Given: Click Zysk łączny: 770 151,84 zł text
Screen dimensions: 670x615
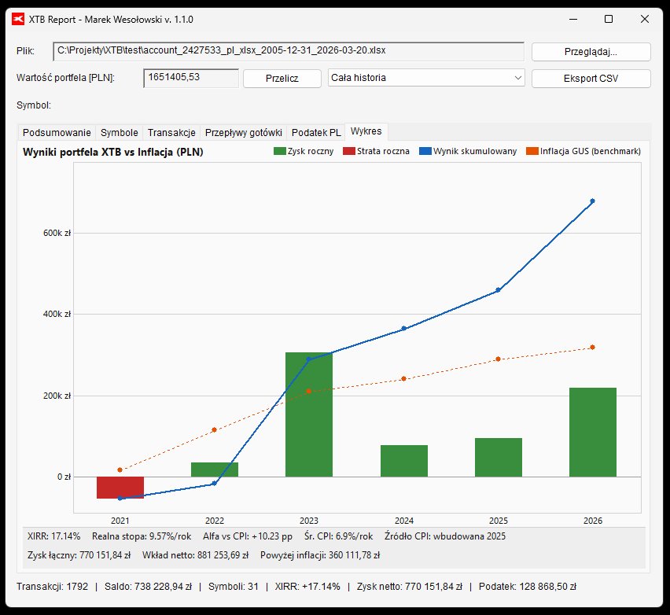Looking at the screenshot, I should point(79,555).
